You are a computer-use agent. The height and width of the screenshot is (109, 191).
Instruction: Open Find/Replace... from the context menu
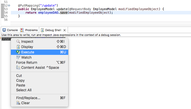pos(28,98)
